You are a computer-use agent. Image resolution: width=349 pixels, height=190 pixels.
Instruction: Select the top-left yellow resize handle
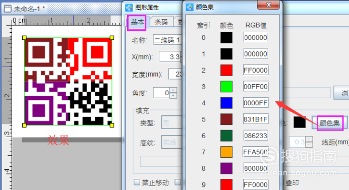tap(24, 38)
